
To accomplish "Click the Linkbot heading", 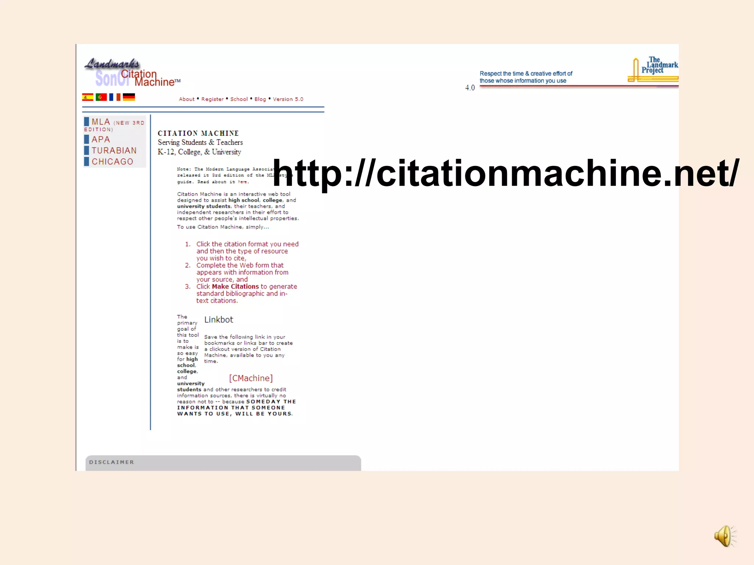I will (219, 320).
